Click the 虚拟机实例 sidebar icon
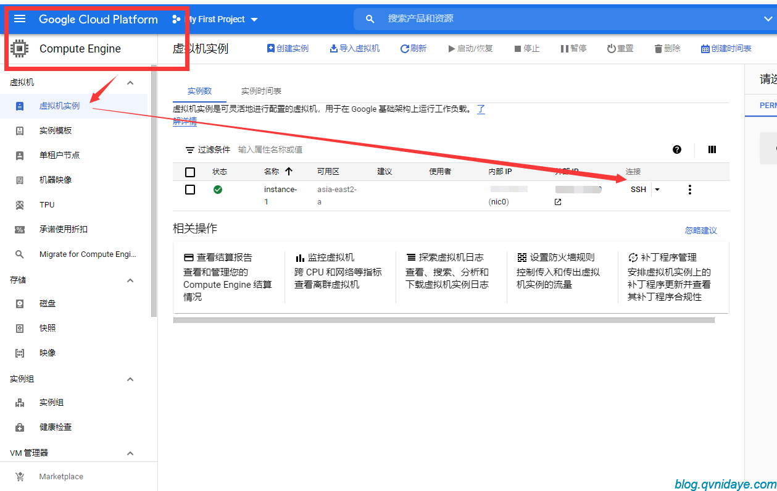Screen dimensions: 777x491 (20, 106)
